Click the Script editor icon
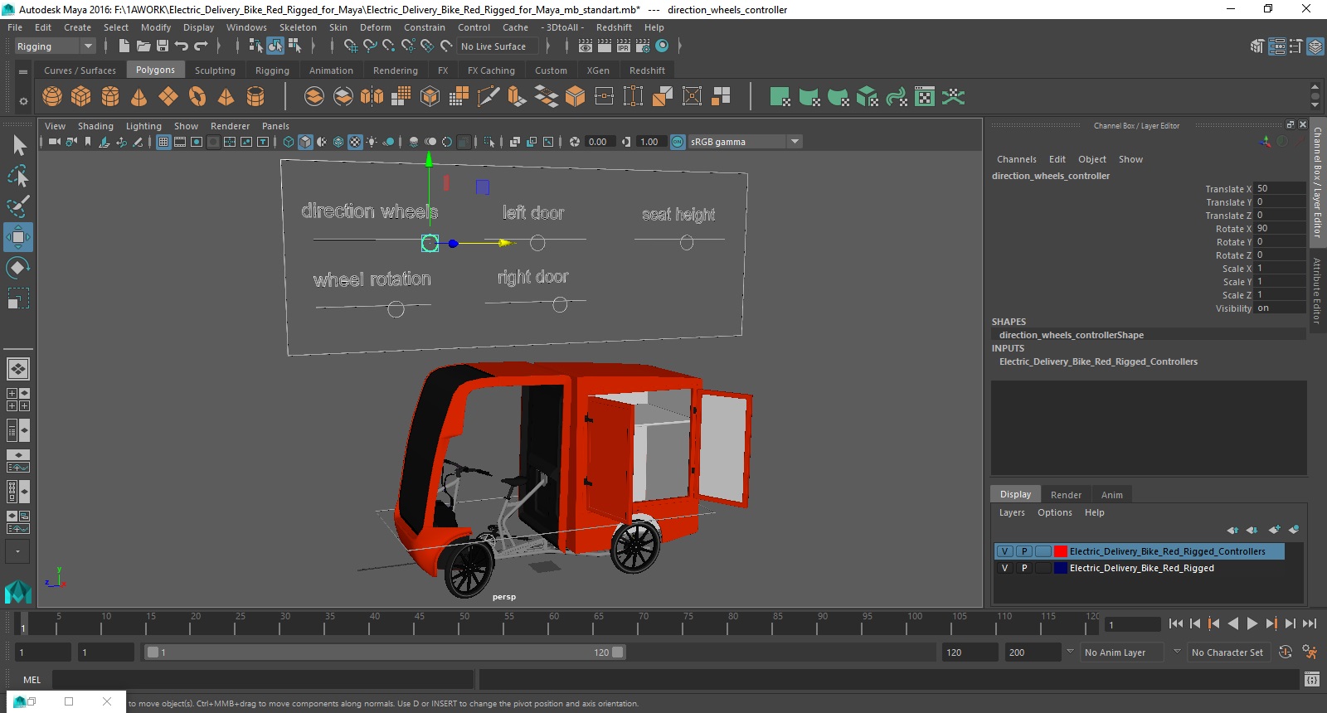This screenshot has height=713, width=1327. (1311, 680)
